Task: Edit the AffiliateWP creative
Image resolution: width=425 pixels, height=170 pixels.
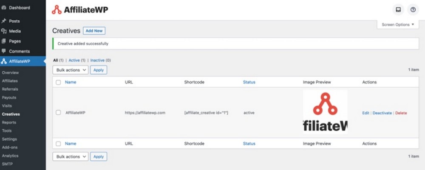Action: 365,113
